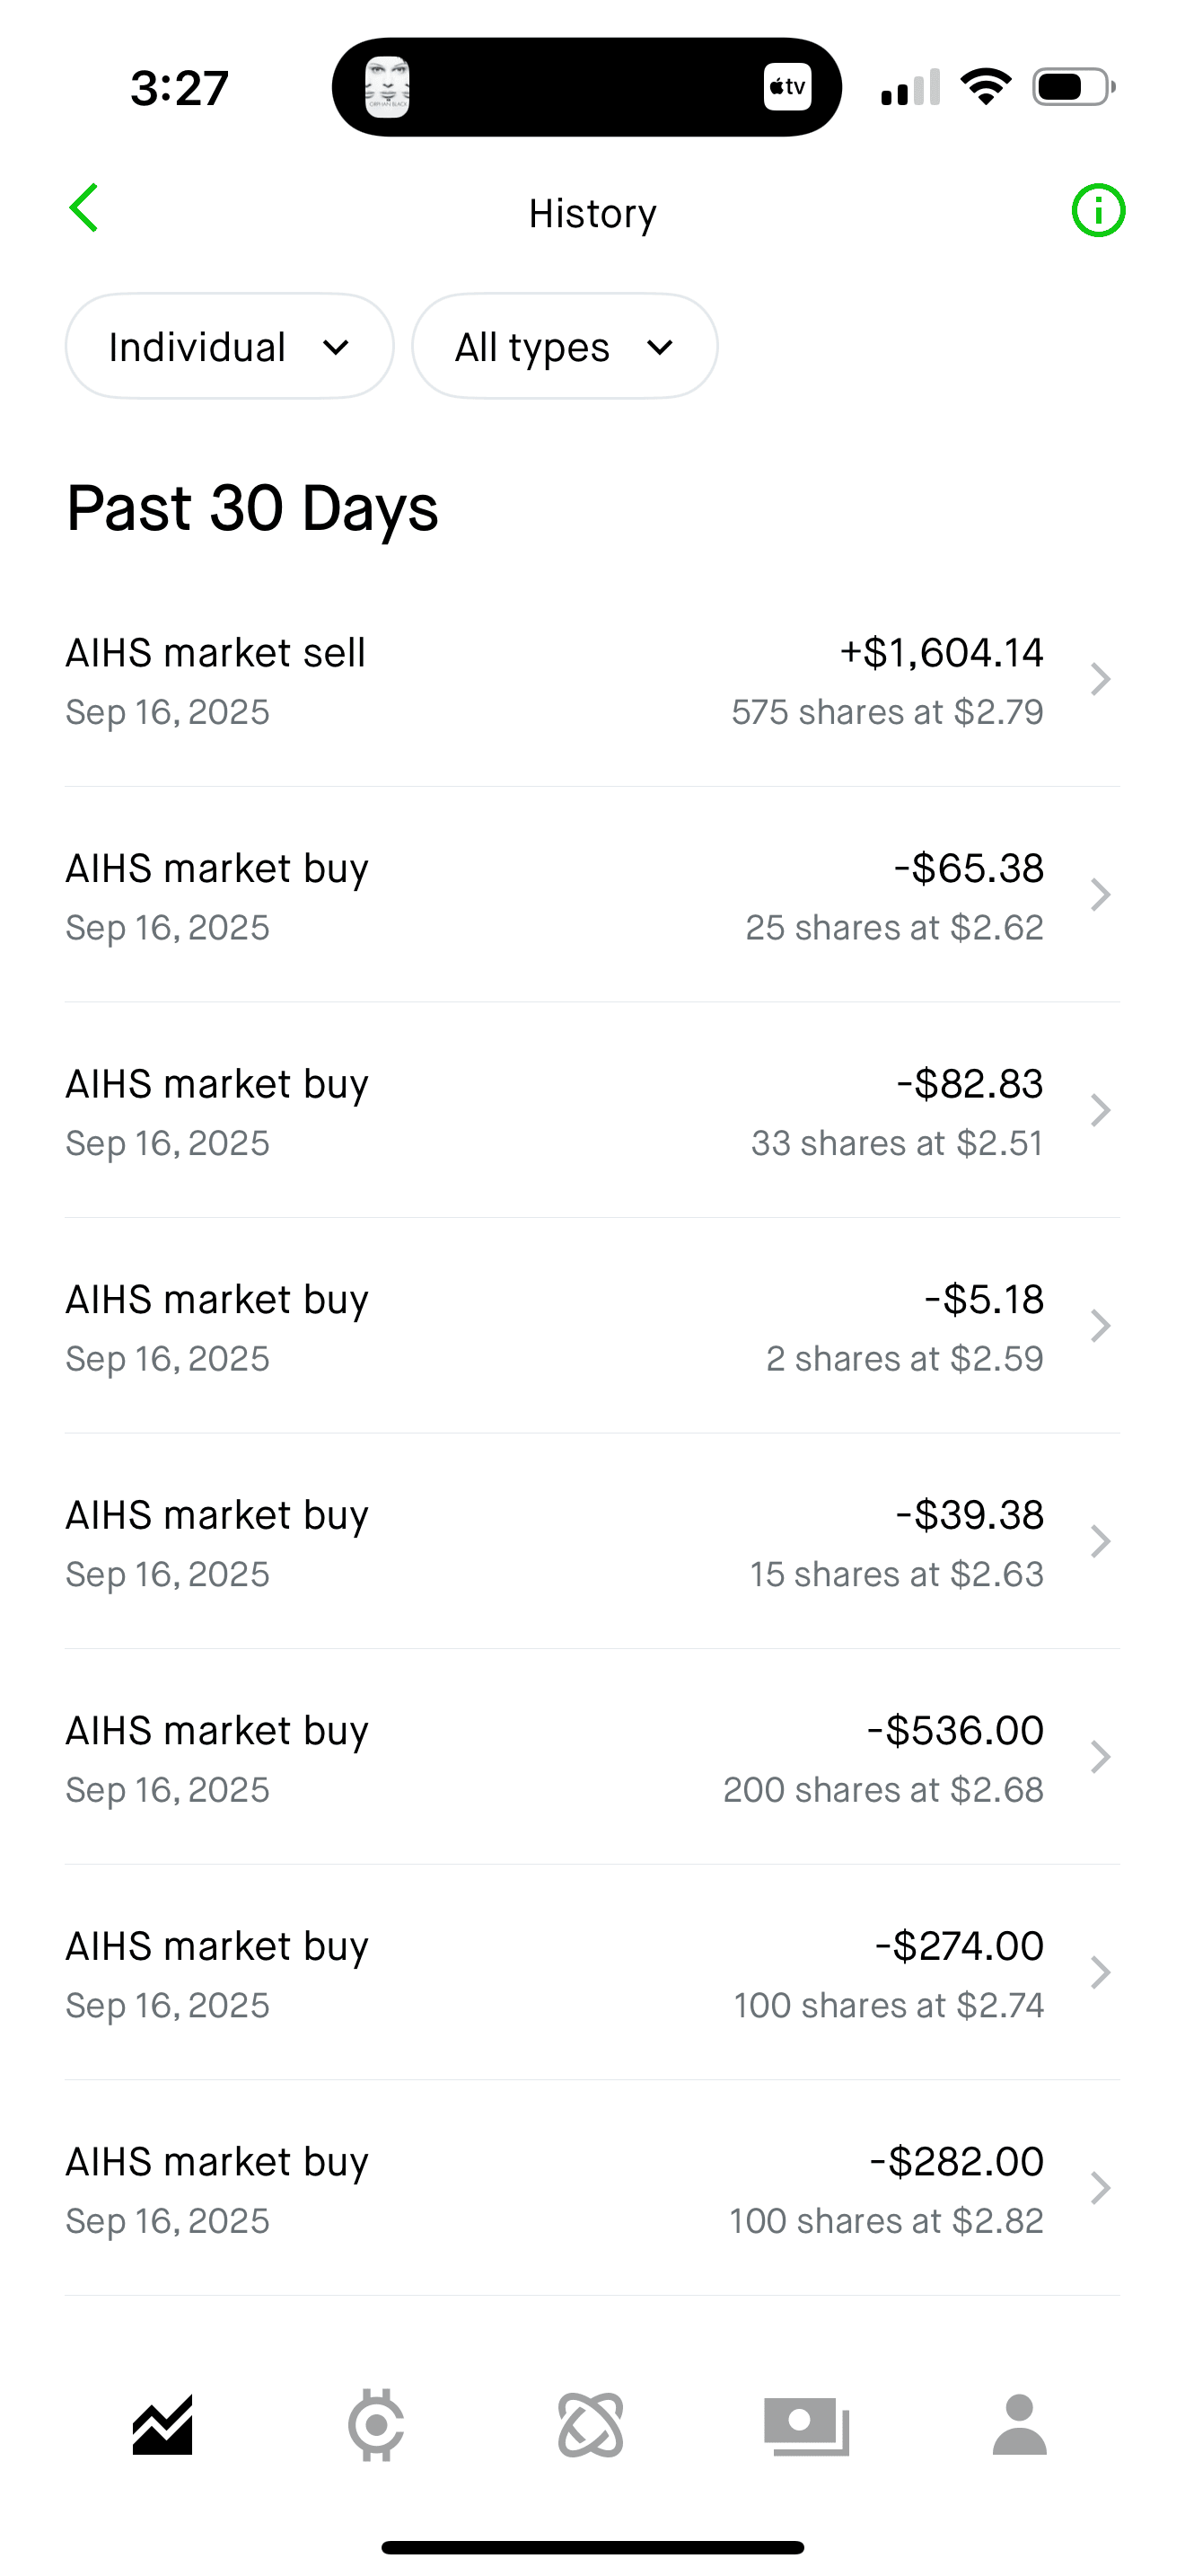Open the atom-shaped tab icon
Image resolution: width=1185 pixels, height=2576 pixels.
click(591, 2425)
